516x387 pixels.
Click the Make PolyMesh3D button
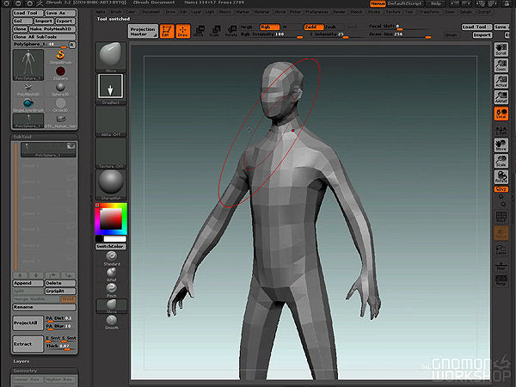tap(52, 28)
